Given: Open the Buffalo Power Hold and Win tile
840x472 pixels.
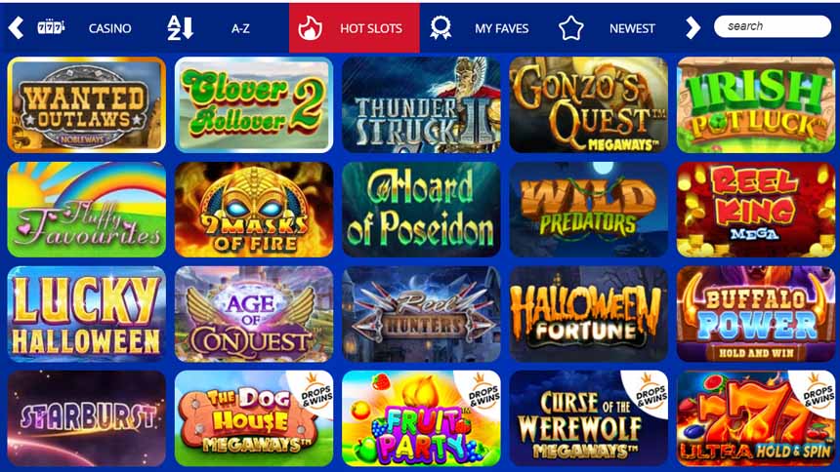Looking at the screenshot, I should 756,314.
